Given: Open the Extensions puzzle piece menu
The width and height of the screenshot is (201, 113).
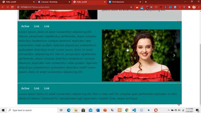Looking at the screenshot, I should coord(189,7).
